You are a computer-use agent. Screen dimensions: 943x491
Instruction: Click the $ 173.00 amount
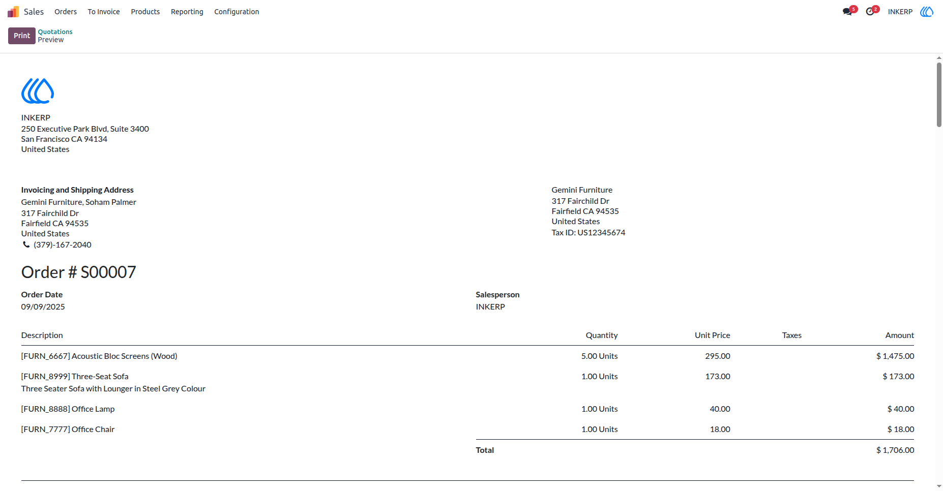click(x=898, y=377)
